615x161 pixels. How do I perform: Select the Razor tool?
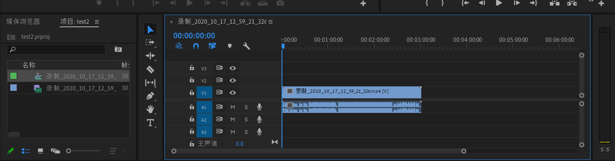click(x=150, y=69)
